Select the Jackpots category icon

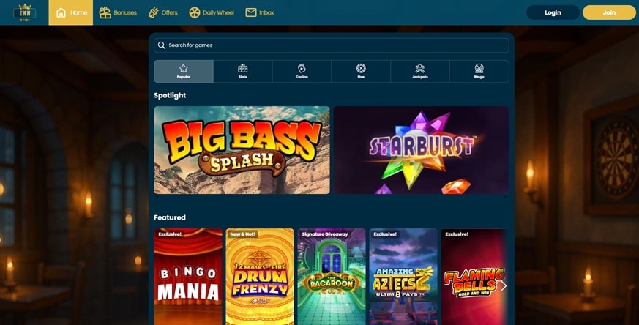coord(420,68)
